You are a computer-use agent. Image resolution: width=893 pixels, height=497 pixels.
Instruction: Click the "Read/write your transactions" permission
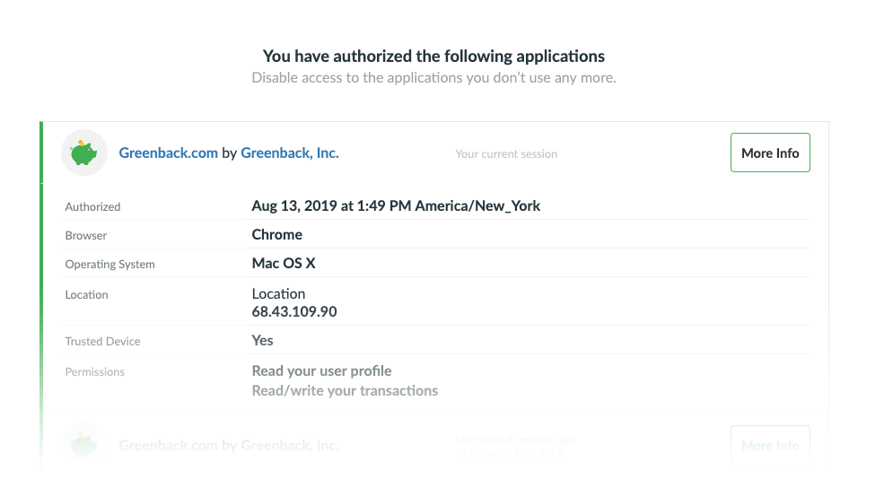point(345,391)
